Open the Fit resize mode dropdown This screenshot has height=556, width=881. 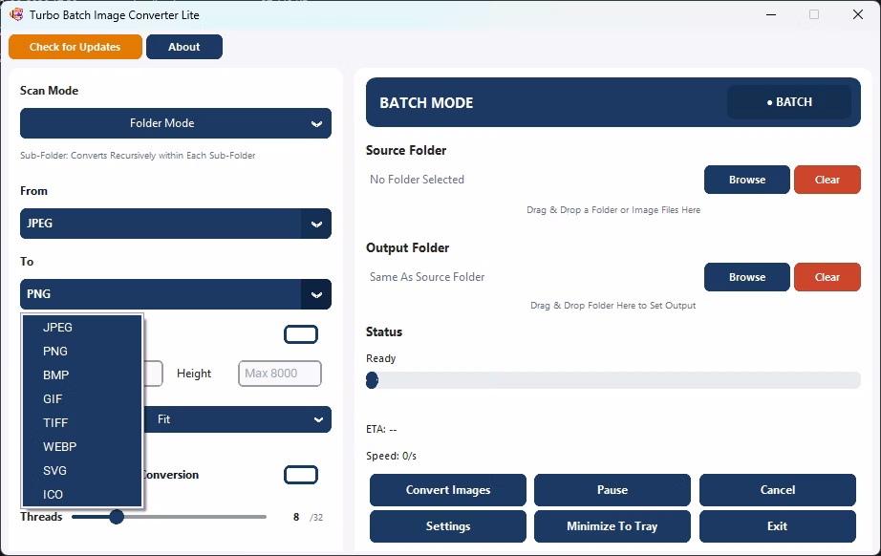point(237,419)
